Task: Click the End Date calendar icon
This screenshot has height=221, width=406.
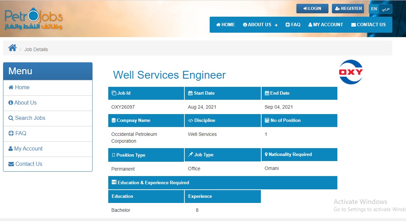Action: (267, 93)
